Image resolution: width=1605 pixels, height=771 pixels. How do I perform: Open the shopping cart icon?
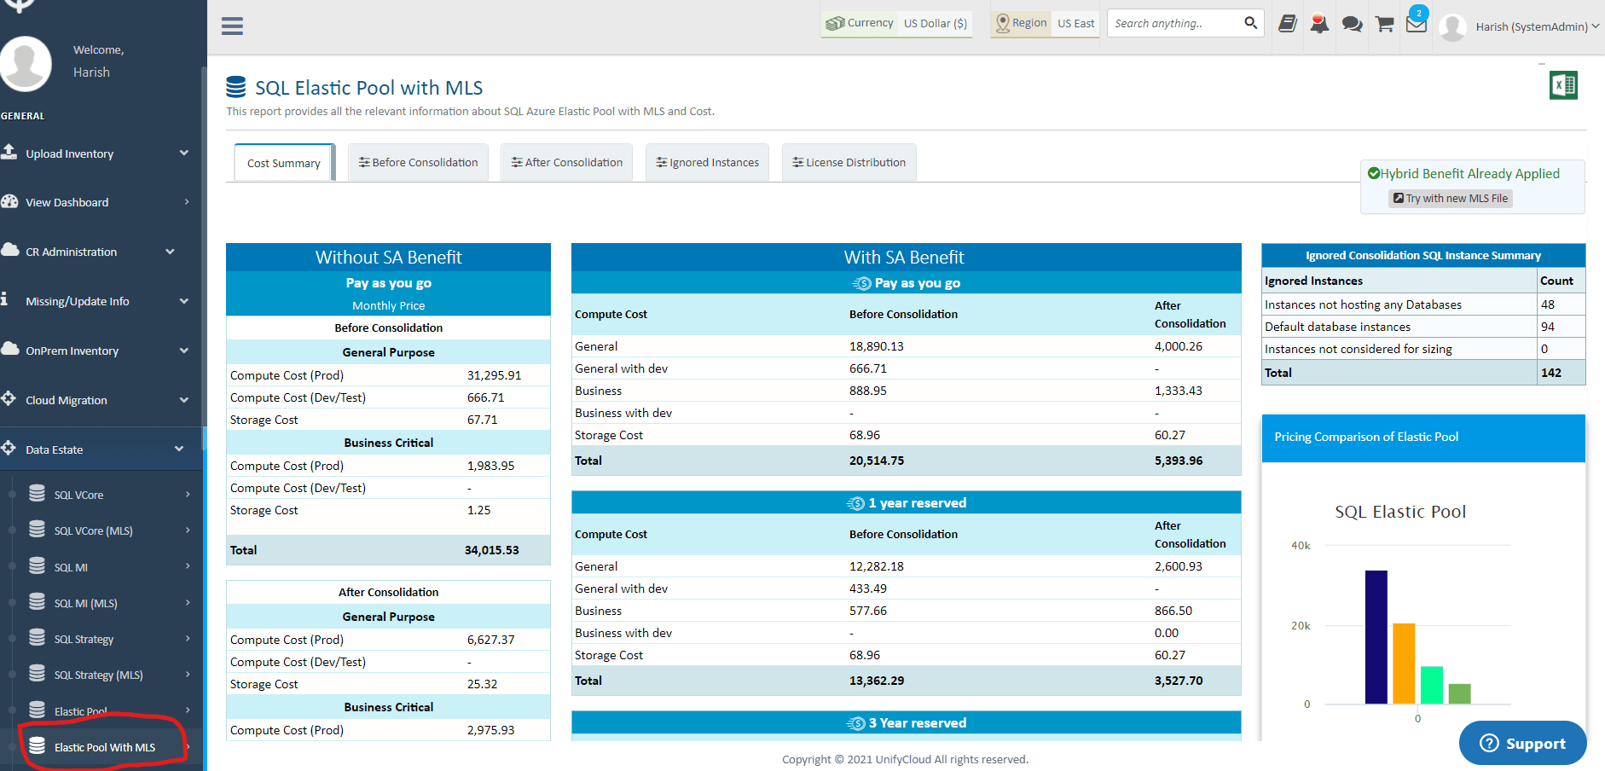(x=1384, y=24)
